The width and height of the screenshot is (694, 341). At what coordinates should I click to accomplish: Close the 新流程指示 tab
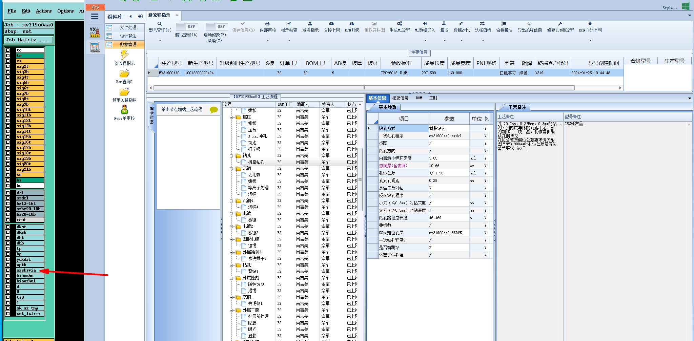click(177, 15)
